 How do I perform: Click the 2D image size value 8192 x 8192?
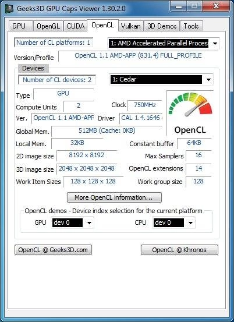pyautogui.click(x=87, y=155)
